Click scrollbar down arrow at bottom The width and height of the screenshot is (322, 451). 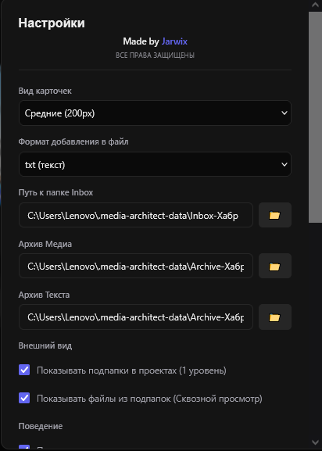(315, 442)
